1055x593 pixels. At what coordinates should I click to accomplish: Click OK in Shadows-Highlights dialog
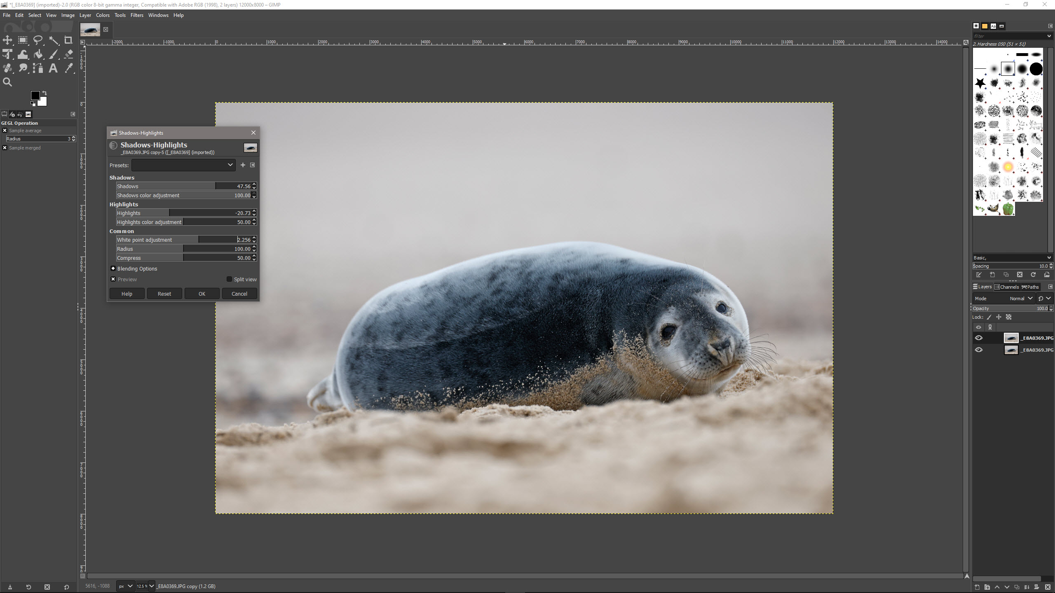coord(202,294)
